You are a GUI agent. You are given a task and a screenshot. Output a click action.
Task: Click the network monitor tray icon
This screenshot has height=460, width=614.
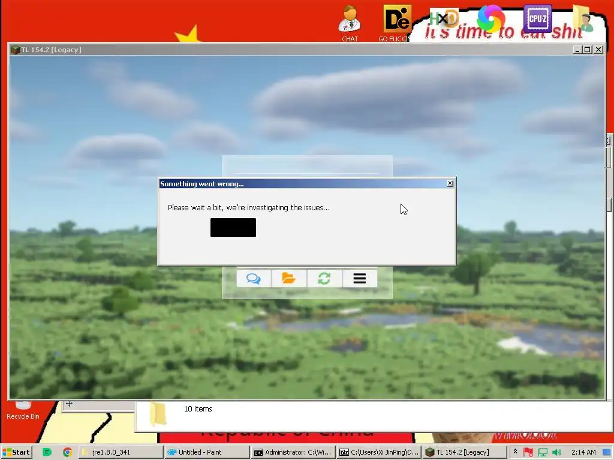click(x=543, y=452)
